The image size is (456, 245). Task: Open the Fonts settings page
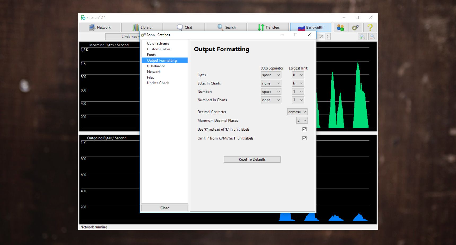(x=151, y=55)
